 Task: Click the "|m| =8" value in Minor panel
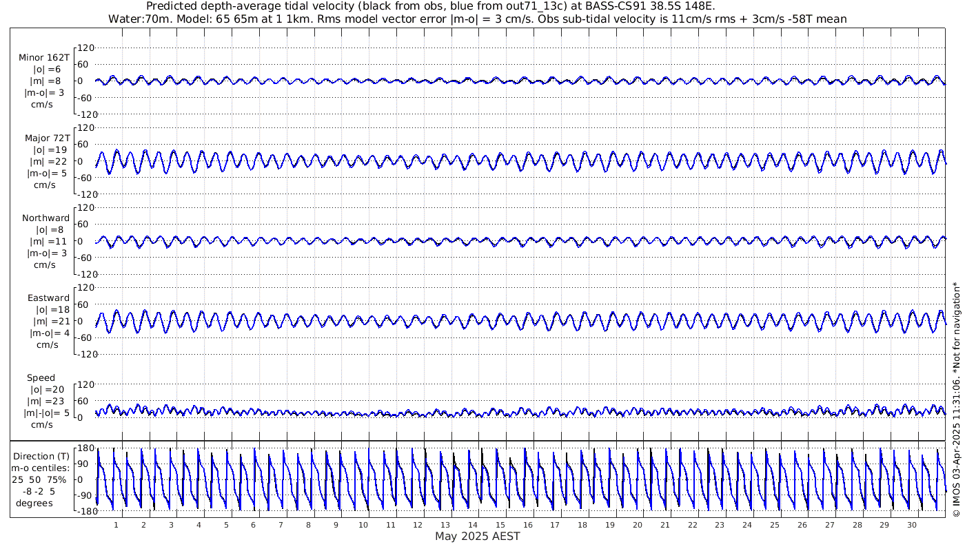pyautogui.click(x=46, y=81)
